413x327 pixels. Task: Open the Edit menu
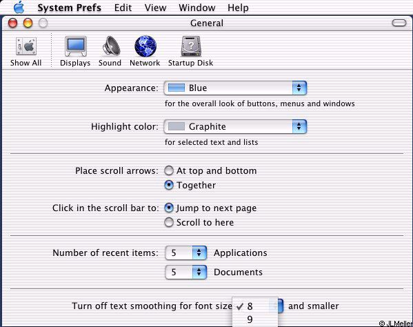(123, 8)
